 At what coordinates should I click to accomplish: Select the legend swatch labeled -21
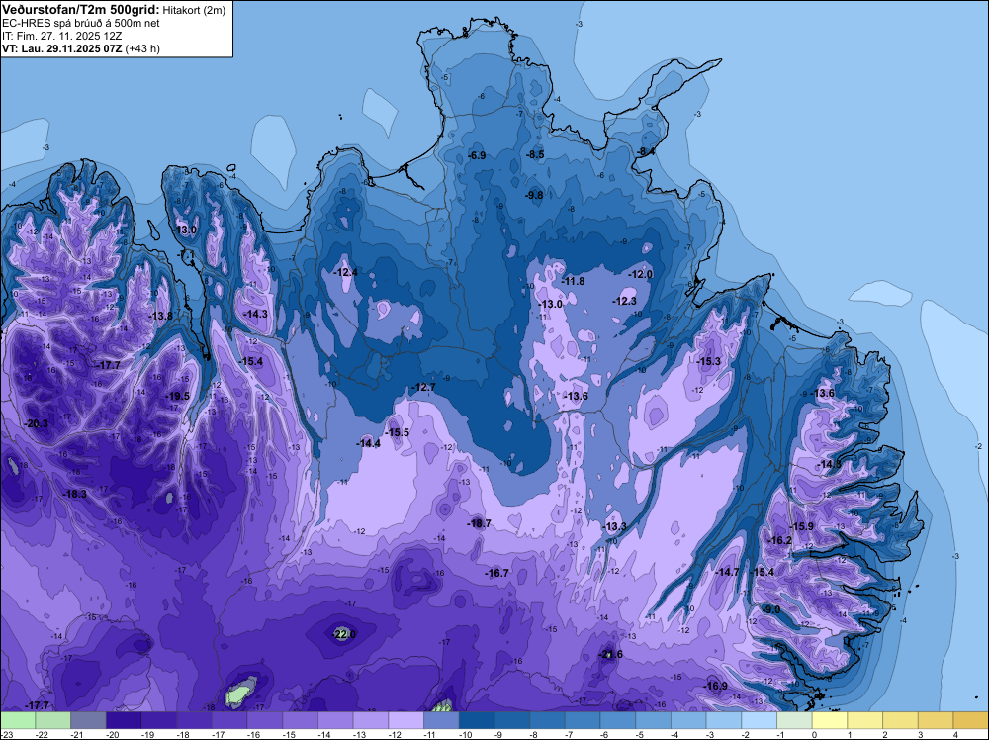point(88,720)
